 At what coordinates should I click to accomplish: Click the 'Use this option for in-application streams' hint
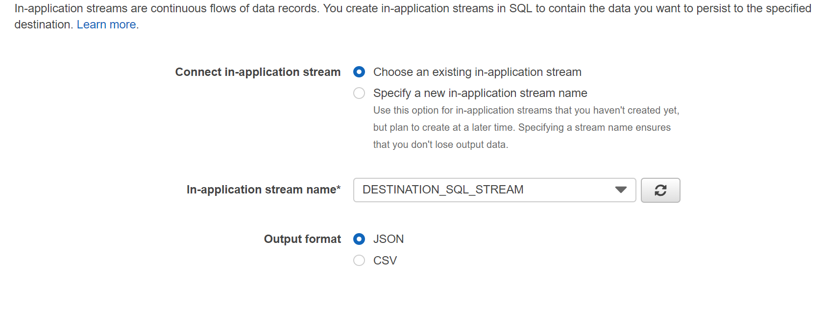526,110
